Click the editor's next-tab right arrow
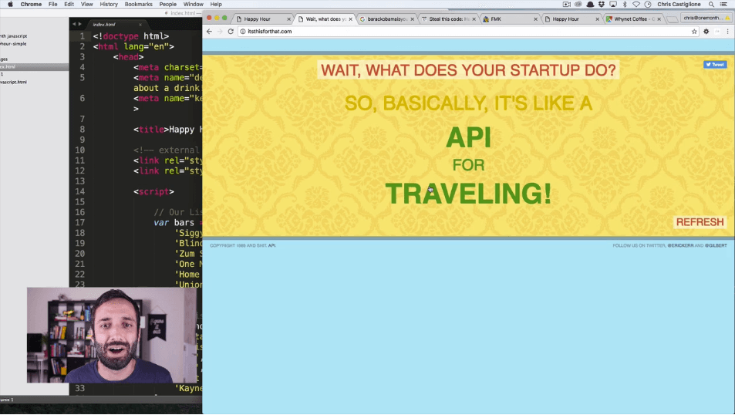Image resolution: width=735 pixels, height=415 pixels. [x=79, y=24]
